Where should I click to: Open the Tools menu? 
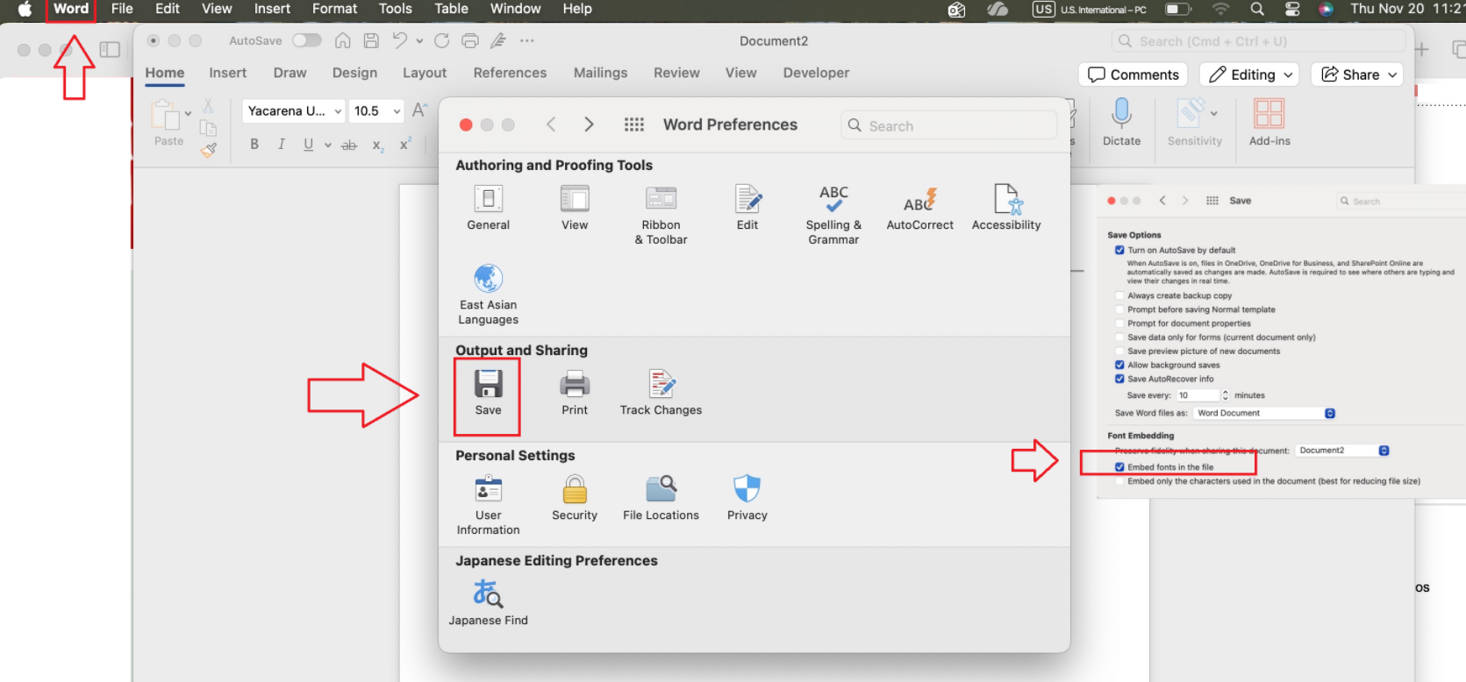pos(395,9)
